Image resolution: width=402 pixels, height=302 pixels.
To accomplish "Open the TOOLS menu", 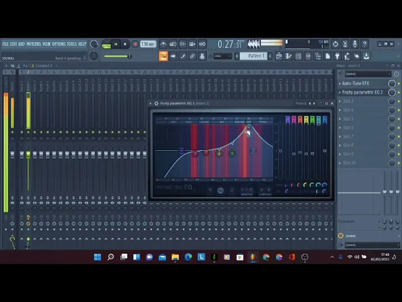I will (x=72, y=44).
